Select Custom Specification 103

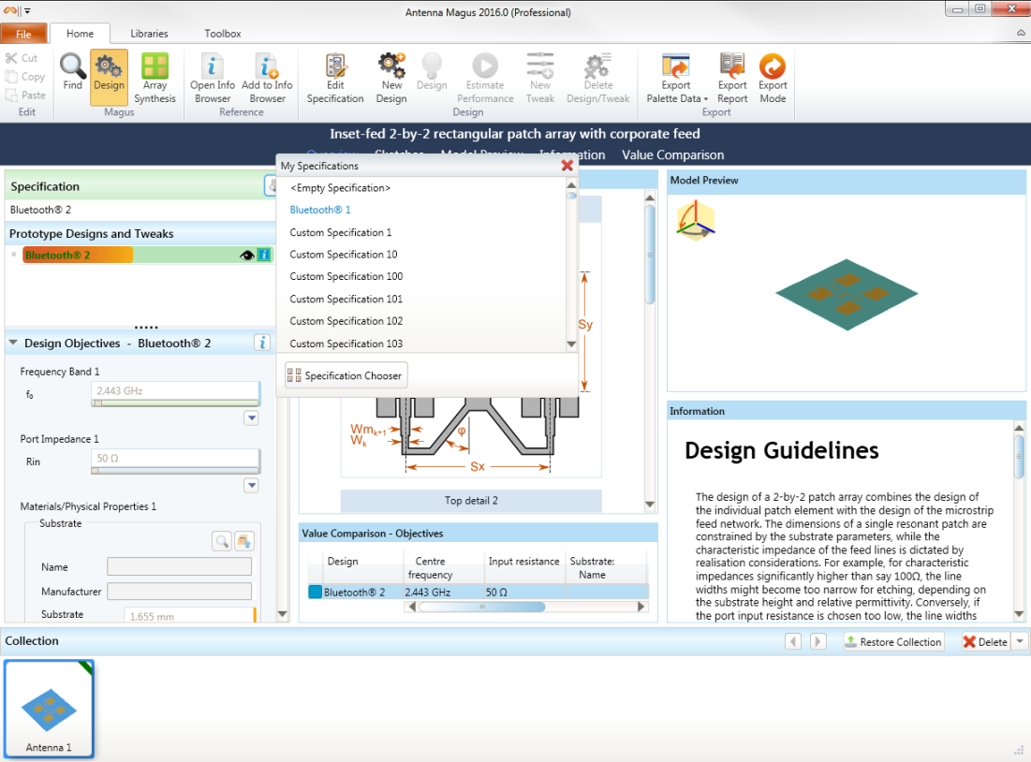(346, 344)
